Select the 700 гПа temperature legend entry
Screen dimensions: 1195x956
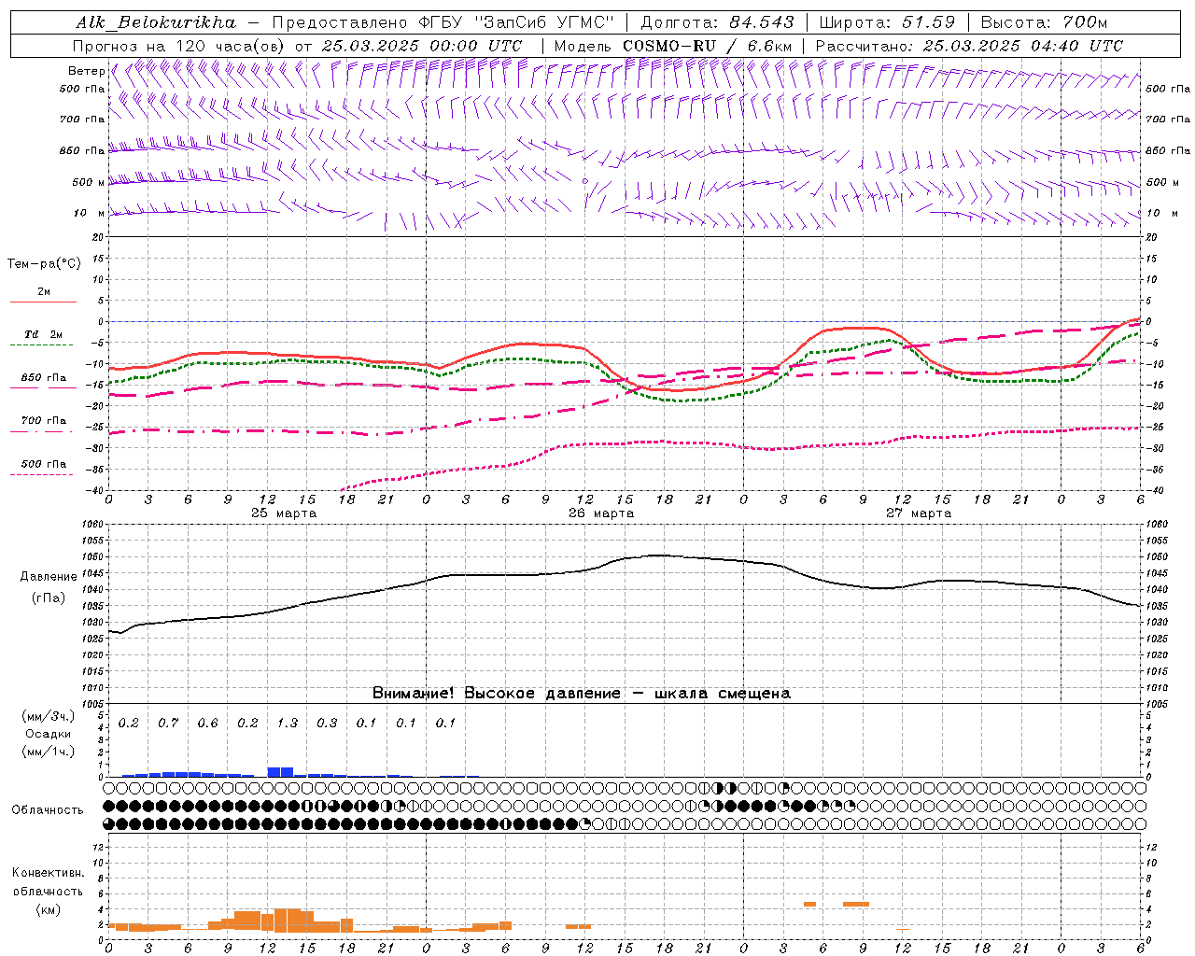(44, 421)
